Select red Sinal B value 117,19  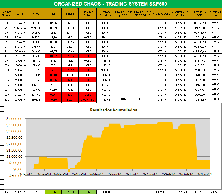(70, 80)
